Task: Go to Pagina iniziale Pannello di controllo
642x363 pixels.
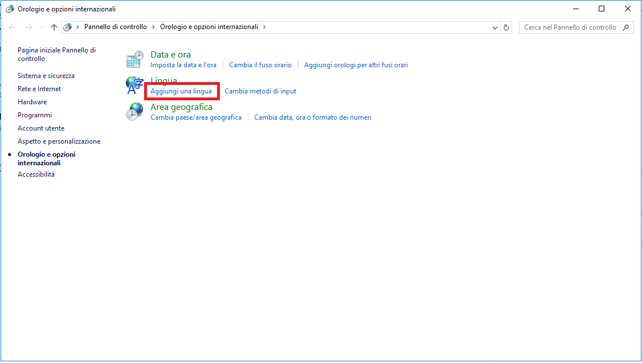Action: coord(56,55)
